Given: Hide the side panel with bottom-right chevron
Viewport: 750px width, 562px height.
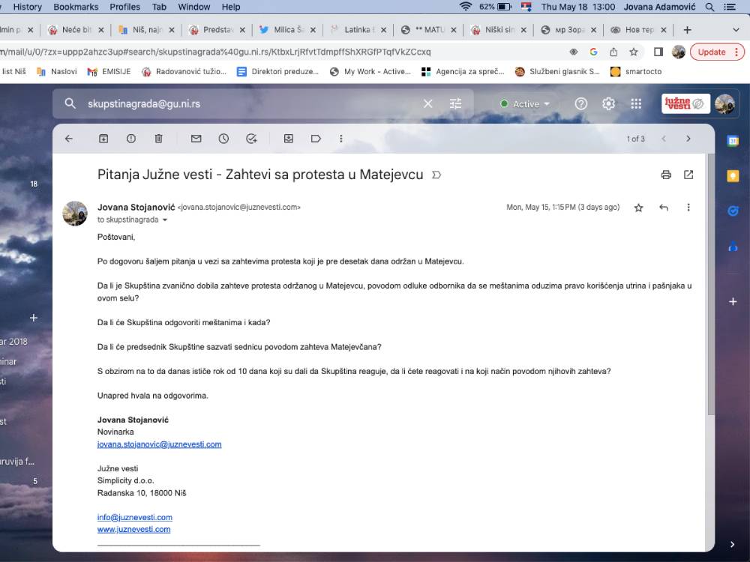Looking at the screenshot, I should (733, 544).
